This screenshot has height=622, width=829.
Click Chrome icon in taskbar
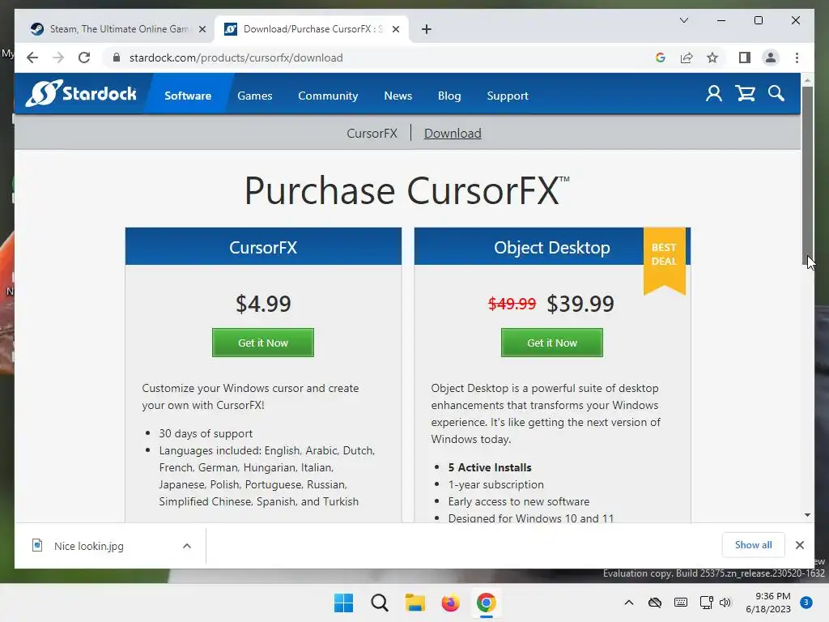486,603
